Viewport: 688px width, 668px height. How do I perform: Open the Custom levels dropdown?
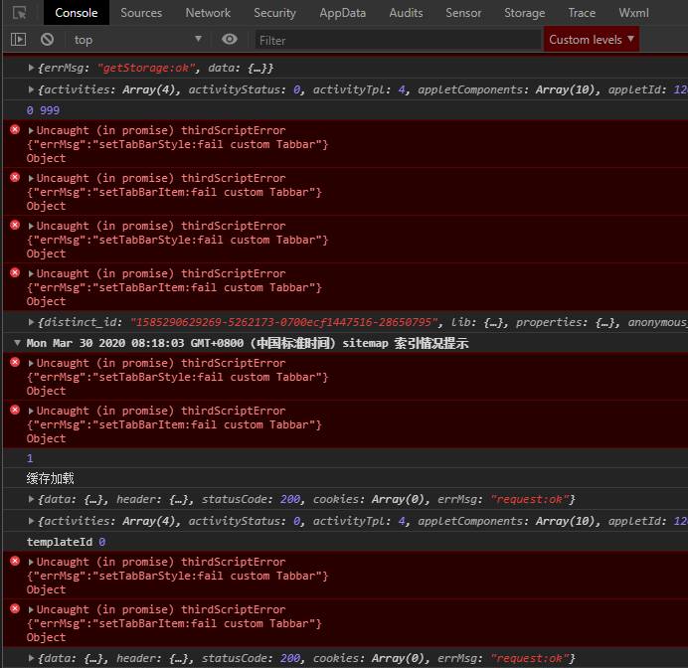click(x=591, y=40)
